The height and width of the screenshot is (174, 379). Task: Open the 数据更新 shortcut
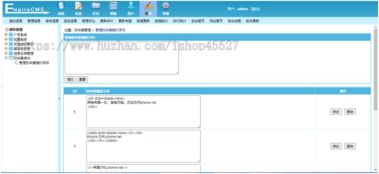[x=143, y=21]
